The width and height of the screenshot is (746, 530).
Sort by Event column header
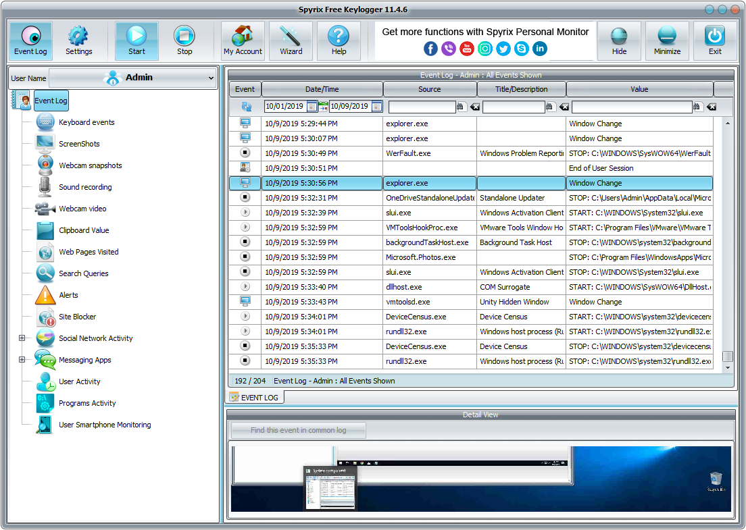245,89
